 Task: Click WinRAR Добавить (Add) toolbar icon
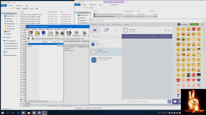30,34
